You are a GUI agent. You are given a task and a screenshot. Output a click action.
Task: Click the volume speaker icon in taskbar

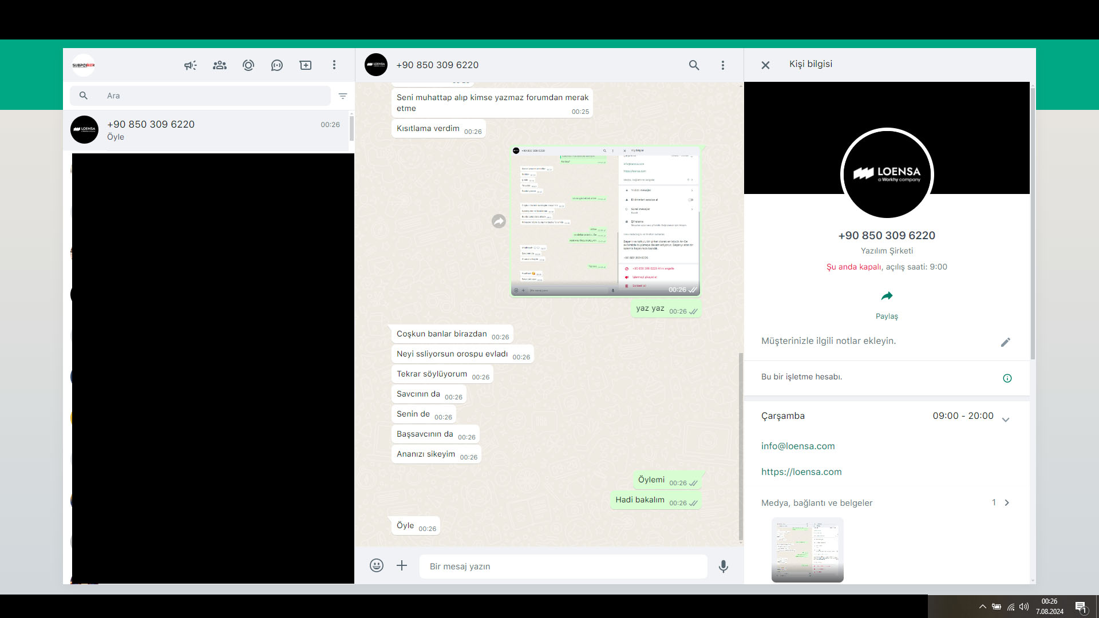[x=1024, y=607]
